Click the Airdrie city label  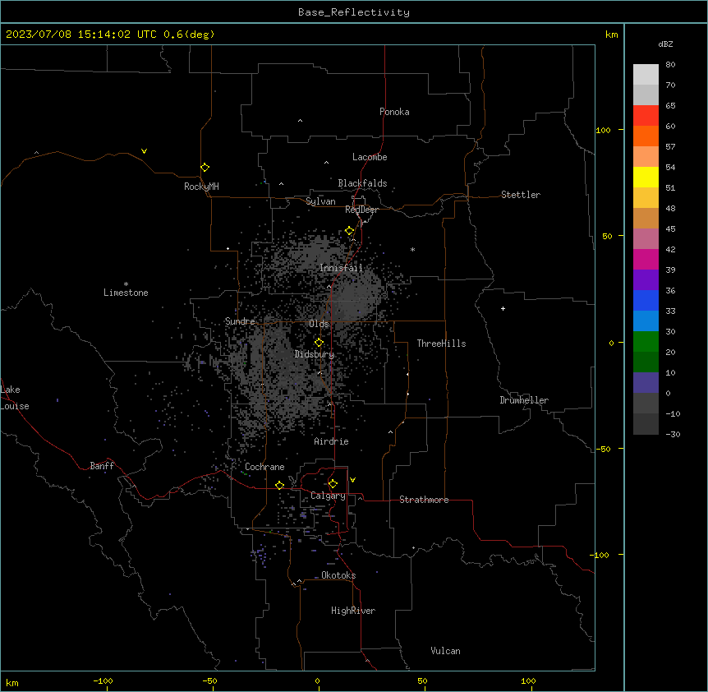[x=331, y=441]
